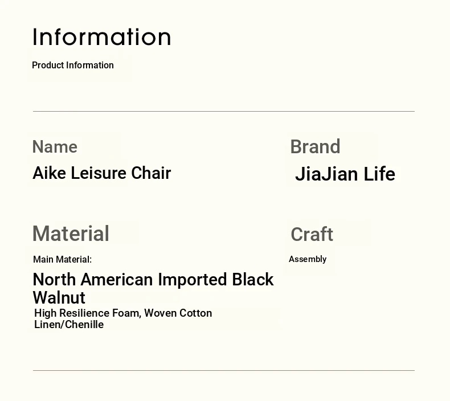Click North American Imported Black text
The image size is (450, 401).
153,279
